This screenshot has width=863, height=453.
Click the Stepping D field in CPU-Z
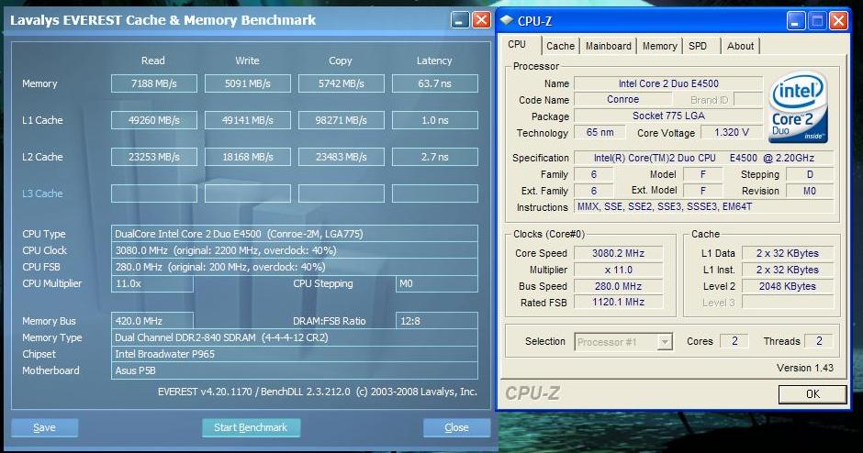810,174
